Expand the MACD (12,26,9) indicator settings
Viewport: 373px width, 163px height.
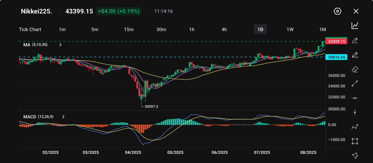(63, 117)
